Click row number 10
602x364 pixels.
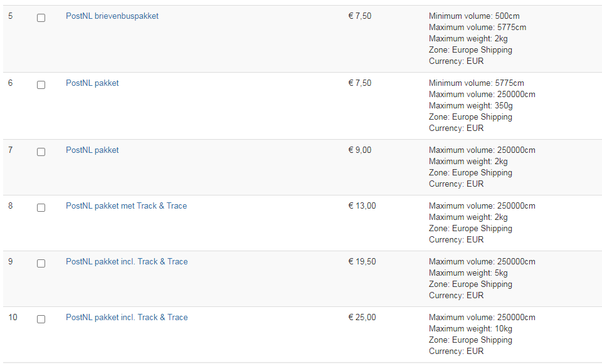click(13, 318)
